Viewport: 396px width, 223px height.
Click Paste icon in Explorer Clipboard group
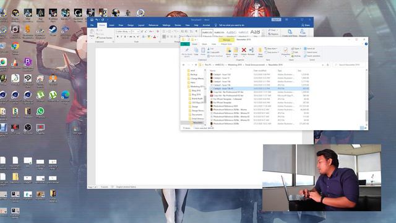[x=203, y=50]
